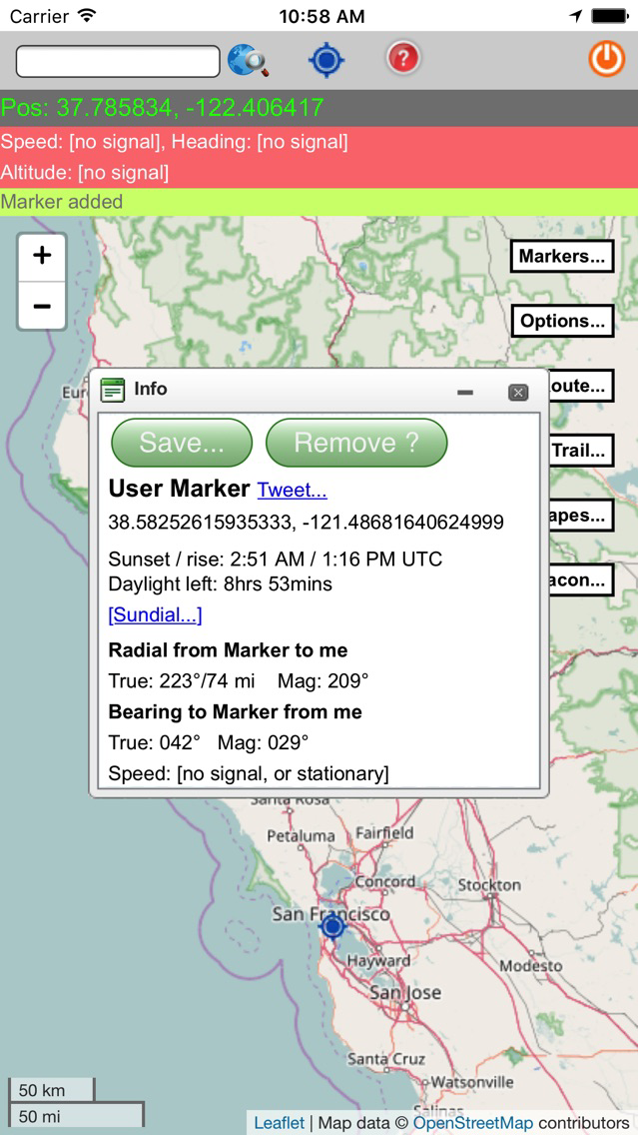Select the marker coordinates text 38.58252615935333
This screenshot has height=1135, width=638.
click(200, 522)
